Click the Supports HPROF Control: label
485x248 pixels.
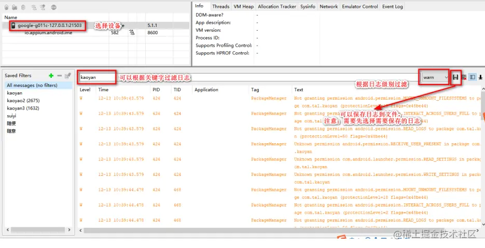coord(223,53)
